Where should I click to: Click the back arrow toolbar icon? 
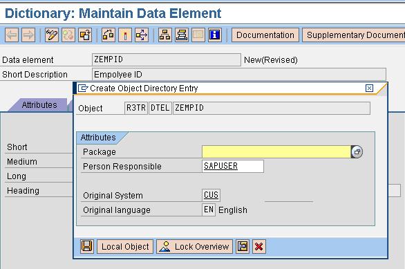tap(12, 35)
